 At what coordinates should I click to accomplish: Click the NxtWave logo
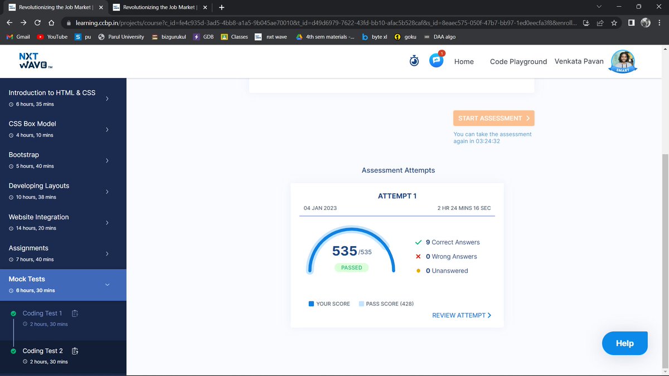36,61
